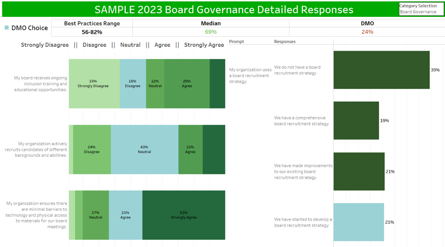This screenshot has height=247, width=445.
Task: Click the light blue started-to-develop strategy bar
Action: [359, 222]
